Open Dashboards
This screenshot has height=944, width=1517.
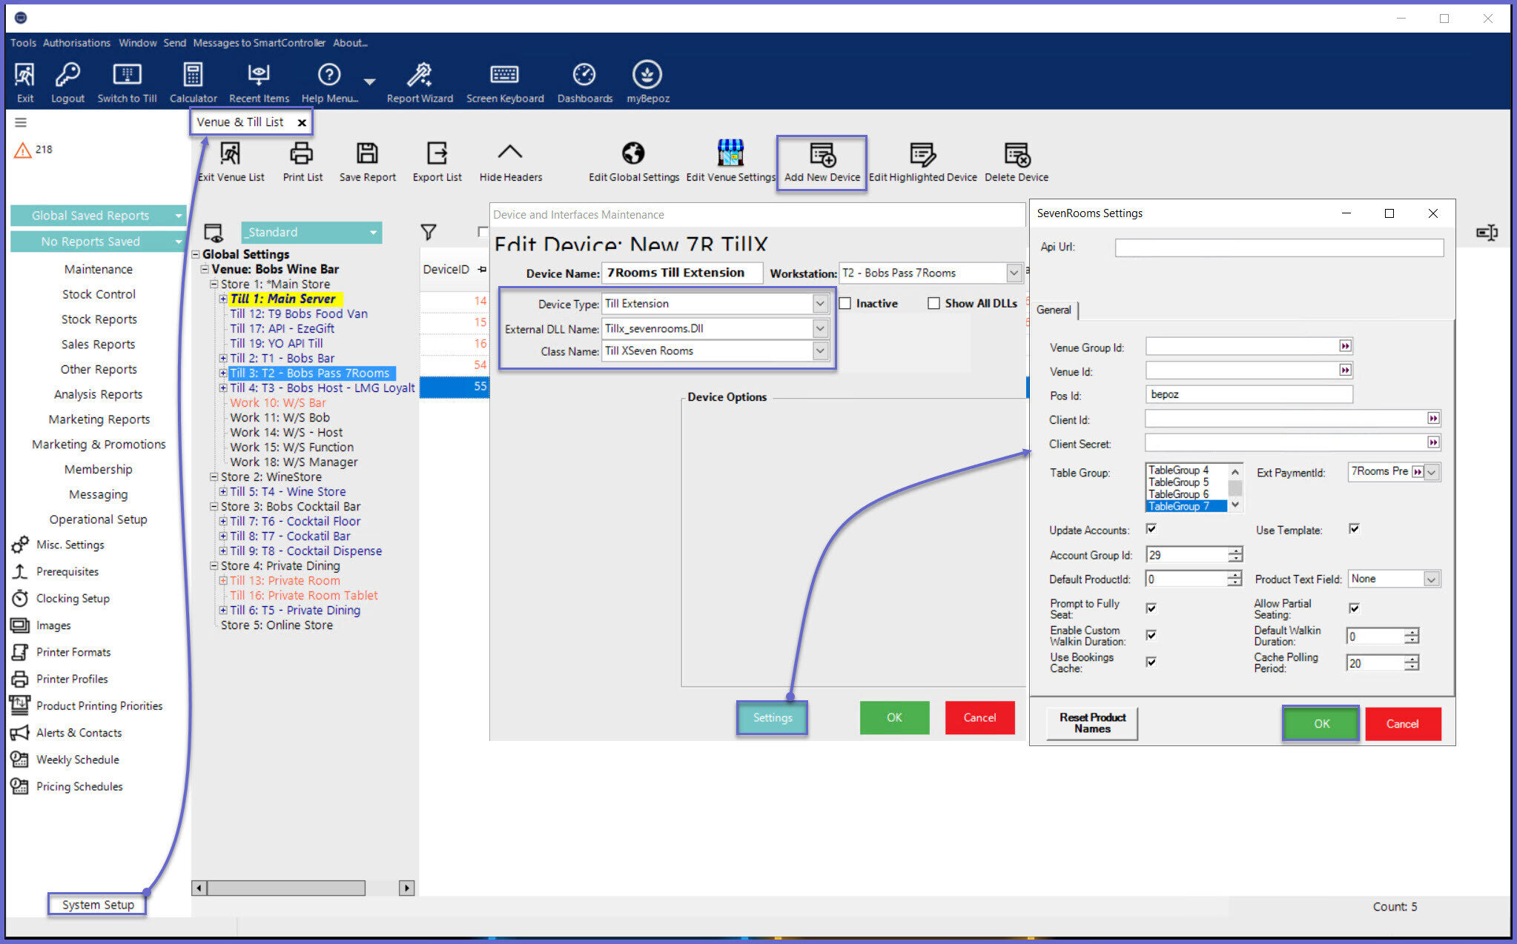[x=584, y=75]
